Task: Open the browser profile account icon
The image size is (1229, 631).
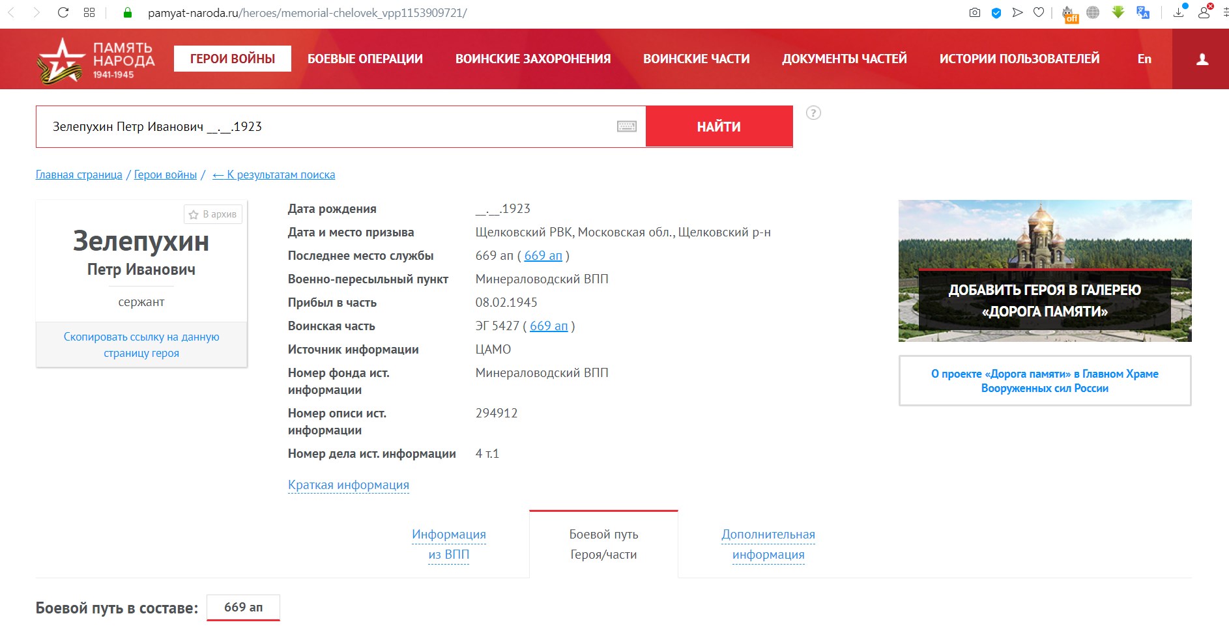Action: (x=1204, y=12)
